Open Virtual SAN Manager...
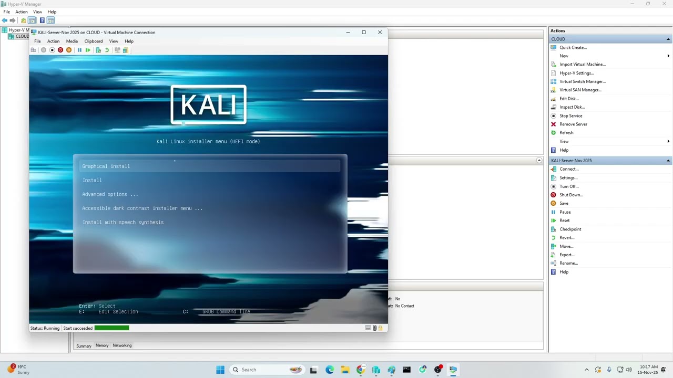 [x=580, y=90]
